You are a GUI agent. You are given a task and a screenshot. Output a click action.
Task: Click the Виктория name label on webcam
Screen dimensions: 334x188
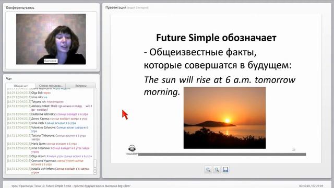pyautogui.click(x=50, y=61)
